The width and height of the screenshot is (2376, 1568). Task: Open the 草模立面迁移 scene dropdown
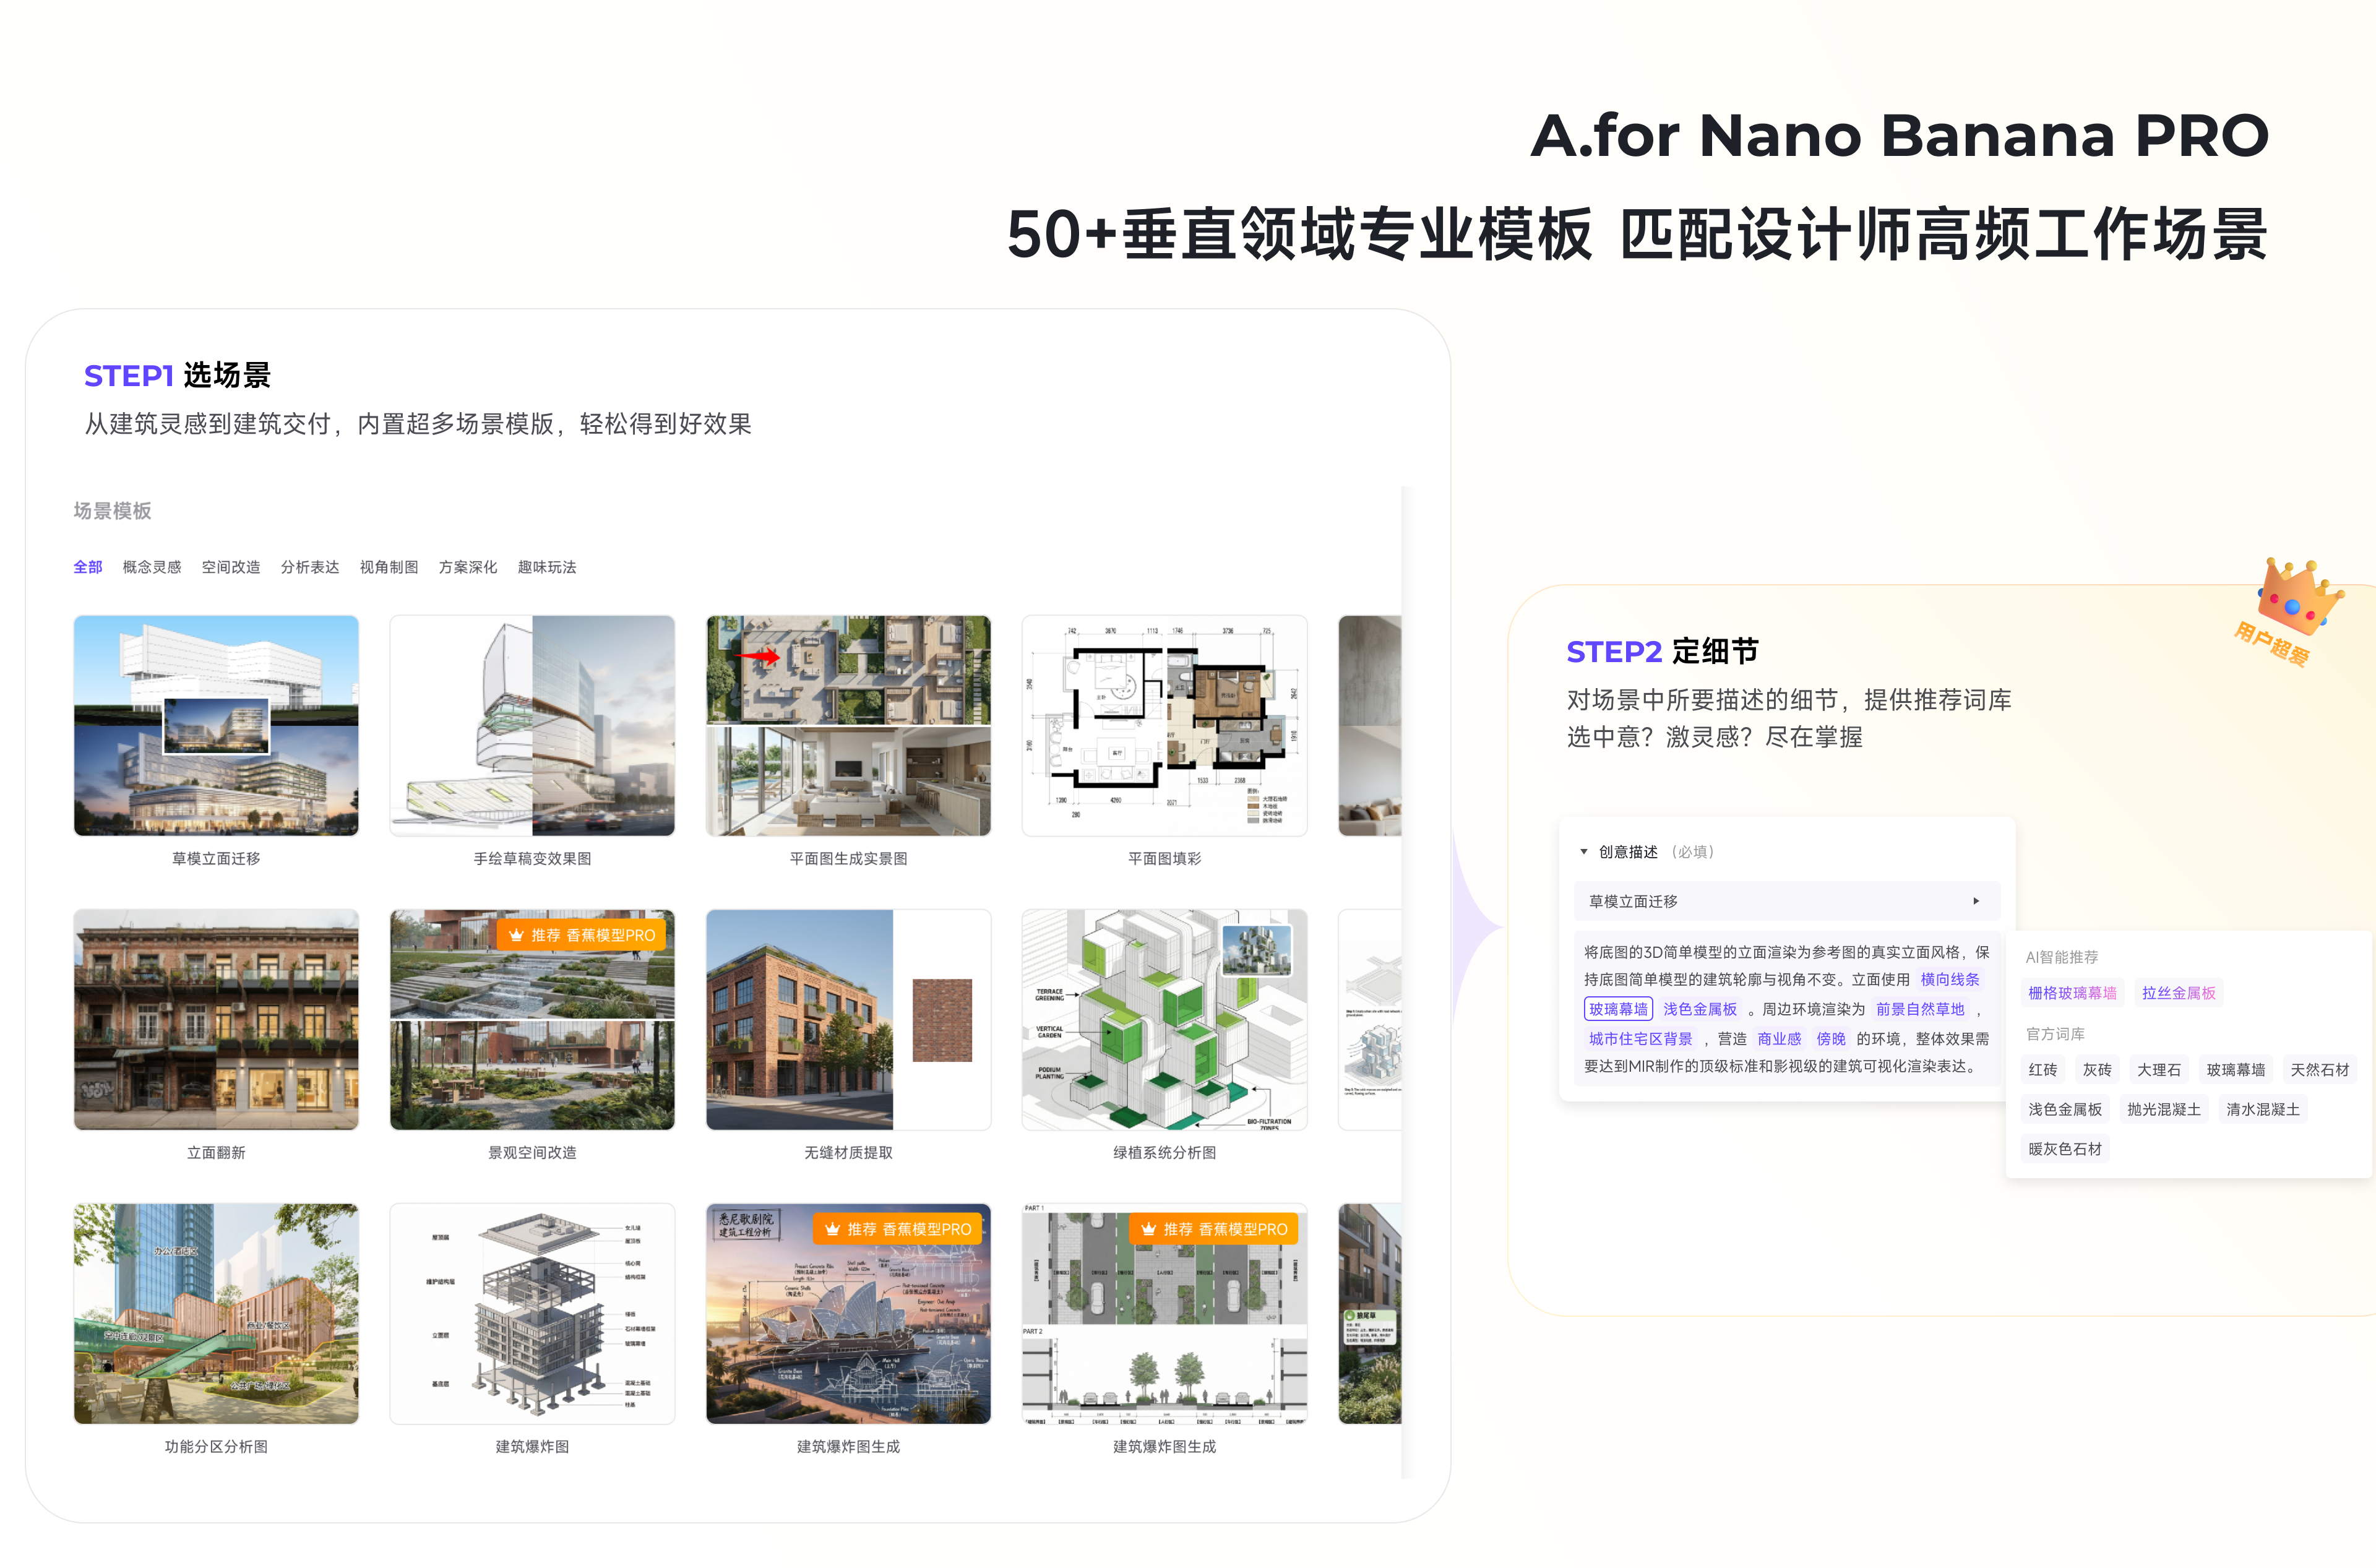(1787, 901)
